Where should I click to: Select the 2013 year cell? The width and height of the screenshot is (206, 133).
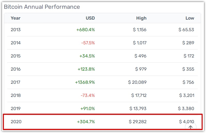[x=16, y=30]
